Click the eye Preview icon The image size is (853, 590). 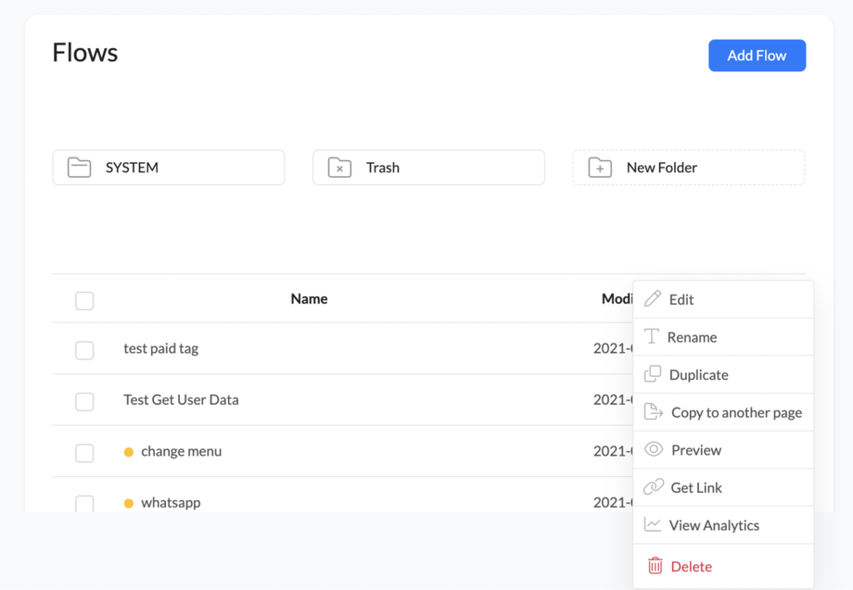coord(654,449)
